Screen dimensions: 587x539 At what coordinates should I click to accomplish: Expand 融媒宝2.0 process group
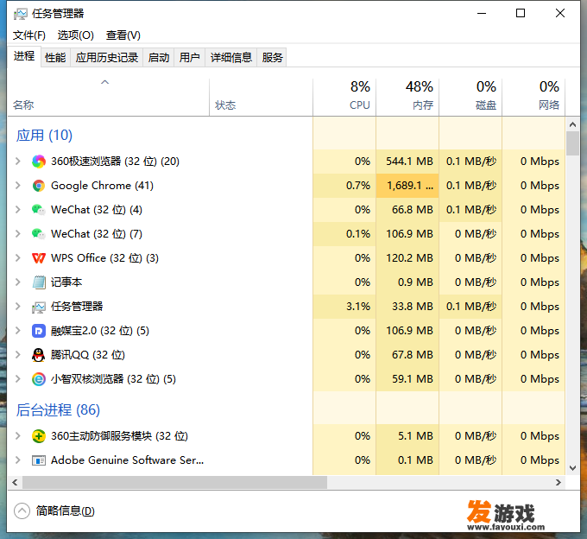[x=17, y=331]
